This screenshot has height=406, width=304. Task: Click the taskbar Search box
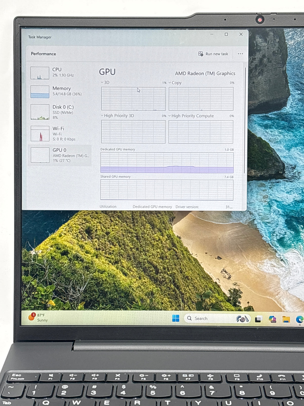click(217, 318)
